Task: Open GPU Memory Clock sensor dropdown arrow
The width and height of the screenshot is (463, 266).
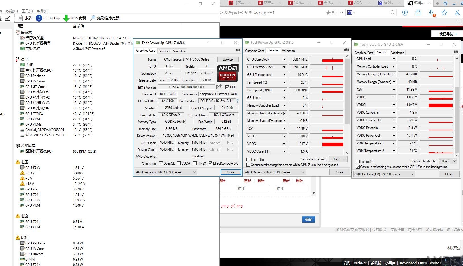Action: click(x=284, y=67)
